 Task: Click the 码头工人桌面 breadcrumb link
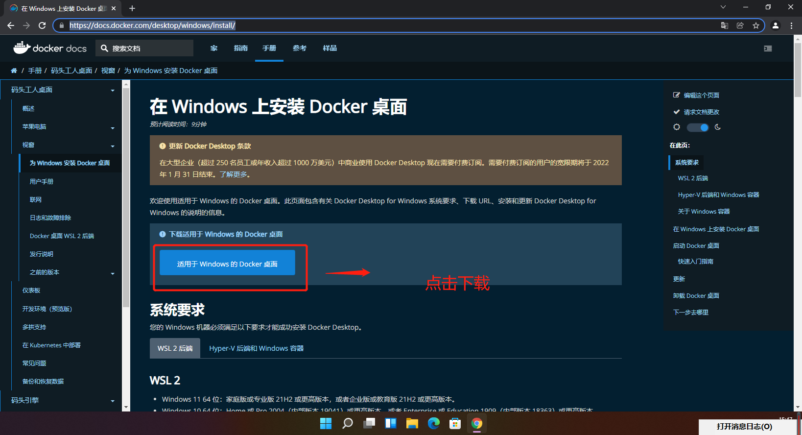coord(71,71)
